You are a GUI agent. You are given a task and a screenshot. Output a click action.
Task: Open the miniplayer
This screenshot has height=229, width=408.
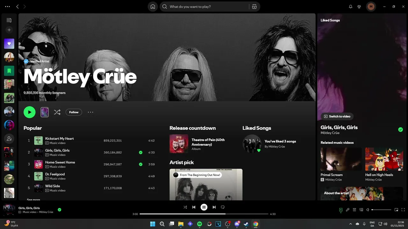point(397,210)
